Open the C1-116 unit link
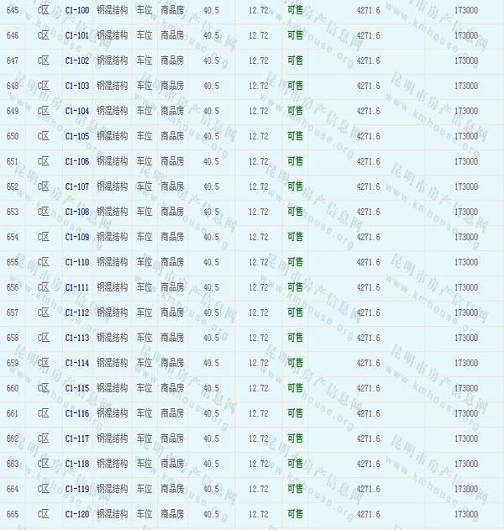The height and width of the screenshot is (530, 504). (x=76, y=413)
